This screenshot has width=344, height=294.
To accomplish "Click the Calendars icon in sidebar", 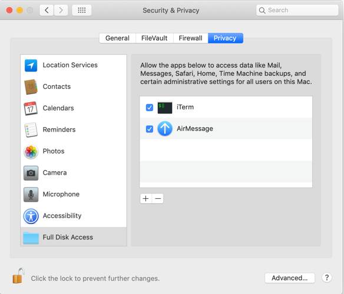I will pos(31,108).
